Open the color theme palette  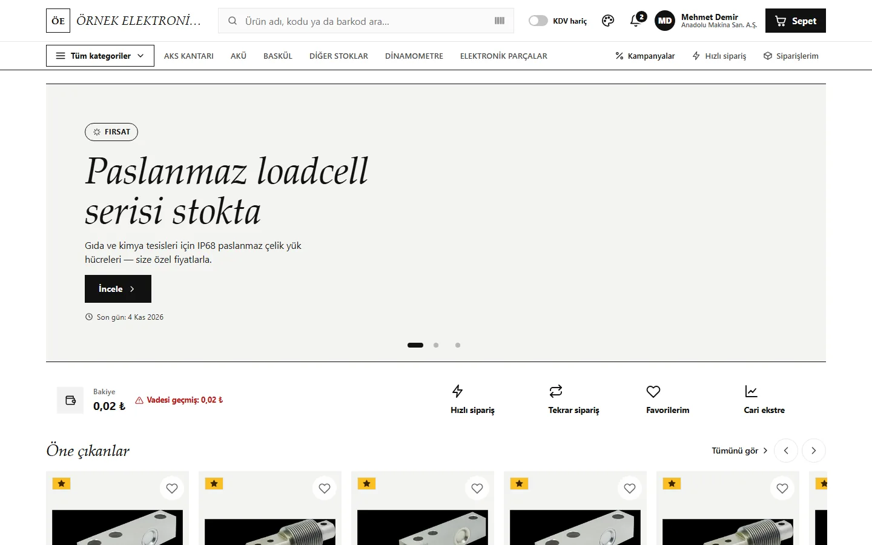click(608, 21)
